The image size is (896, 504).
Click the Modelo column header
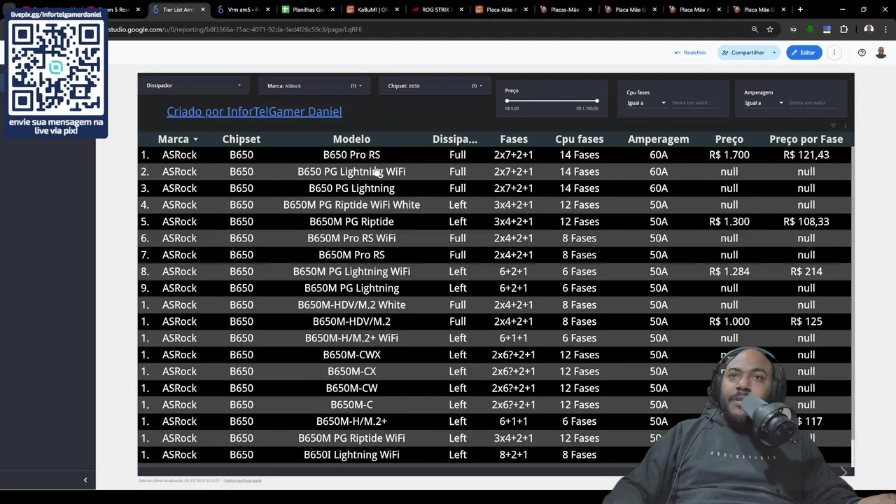(351, 139)
